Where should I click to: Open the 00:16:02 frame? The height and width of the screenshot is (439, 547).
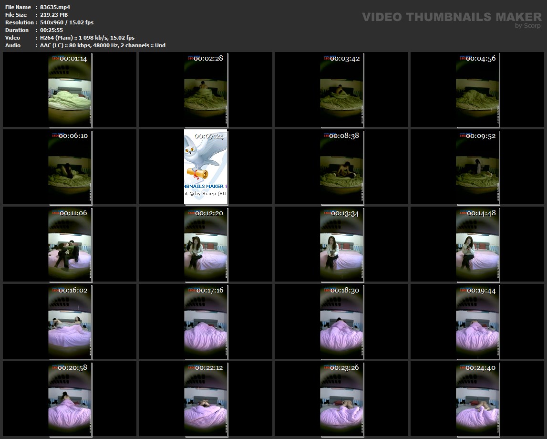(x=70, y=322)
